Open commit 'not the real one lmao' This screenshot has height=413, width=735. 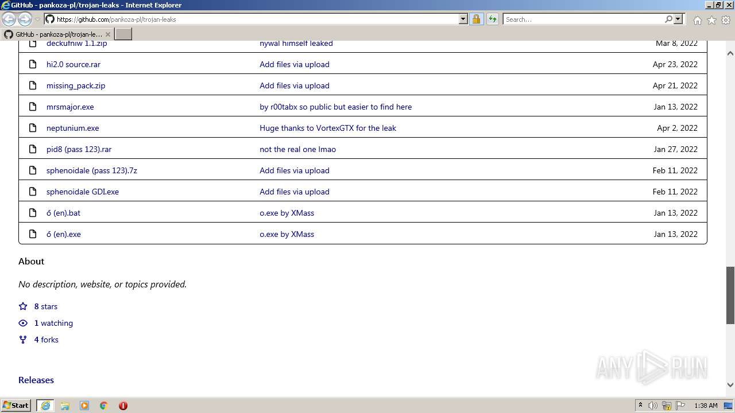298,149
